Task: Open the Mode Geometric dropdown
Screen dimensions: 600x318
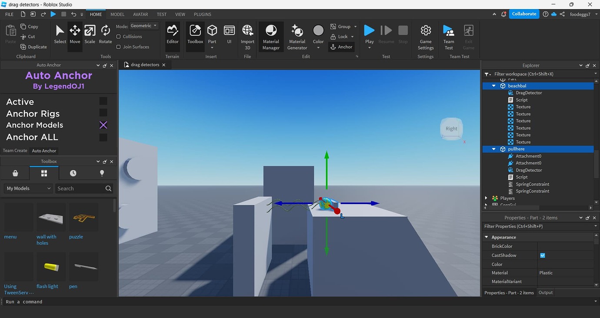Action: coord(143,26)
